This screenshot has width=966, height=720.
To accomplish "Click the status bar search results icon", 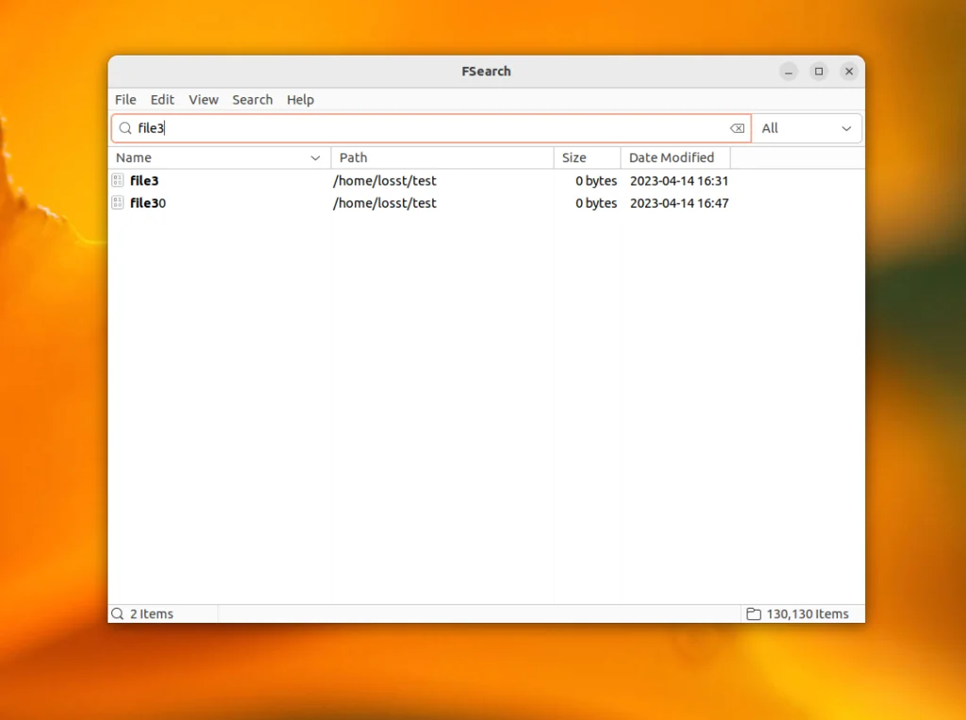I will tap(118, 614).
